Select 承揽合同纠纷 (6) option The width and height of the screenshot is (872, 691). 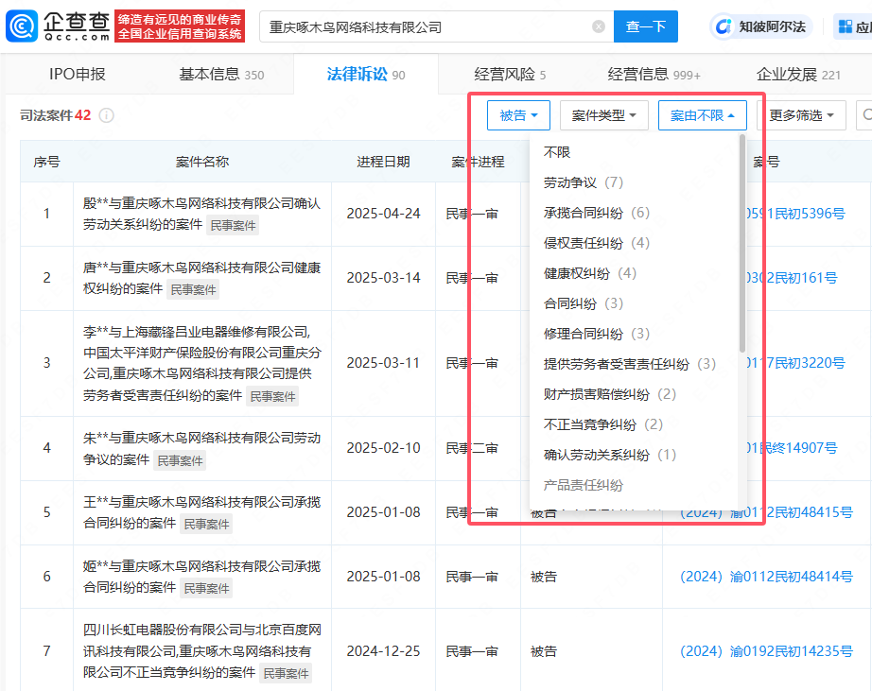[596, 213]
